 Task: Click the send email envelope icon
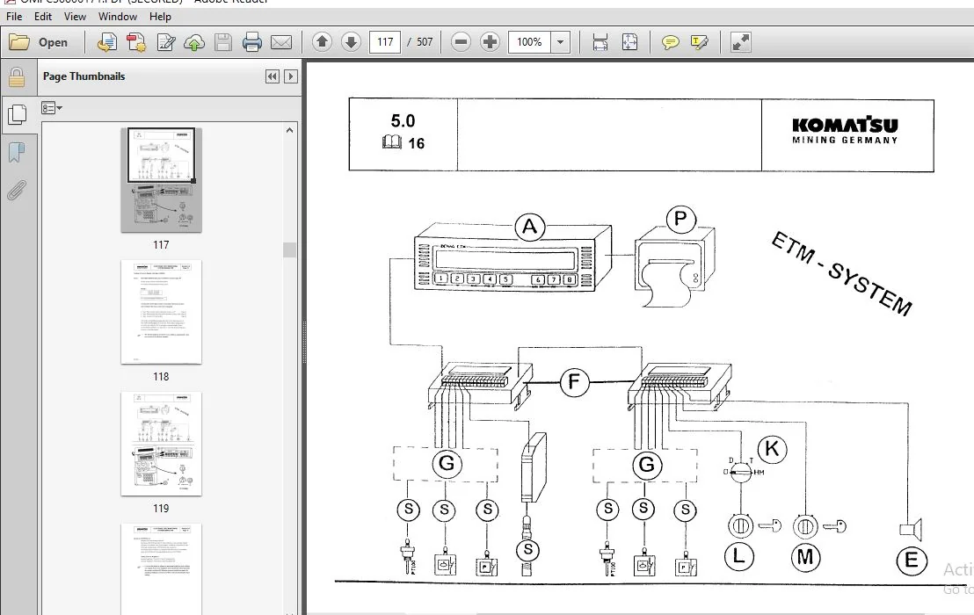coord(281,42)
